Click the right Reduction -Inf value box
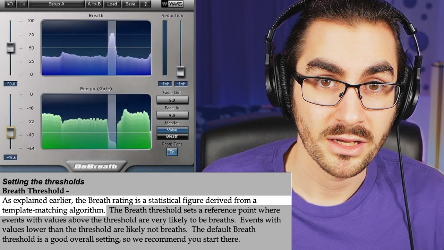This screenshot has width=444, height=250. [181, 84]
